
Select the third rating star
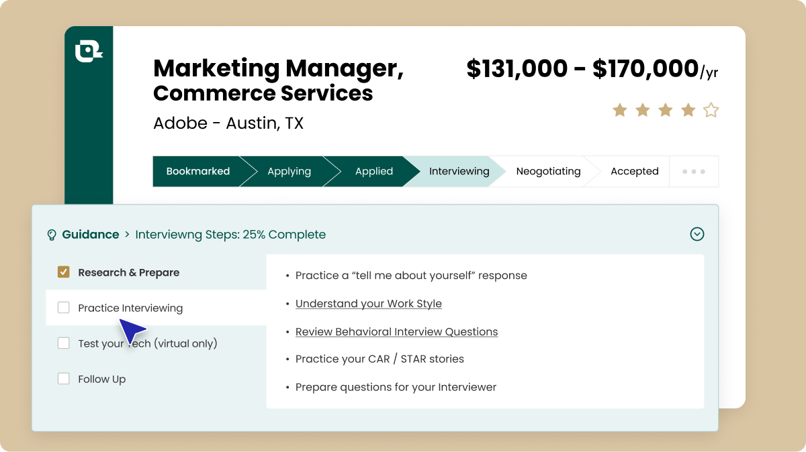665,110
